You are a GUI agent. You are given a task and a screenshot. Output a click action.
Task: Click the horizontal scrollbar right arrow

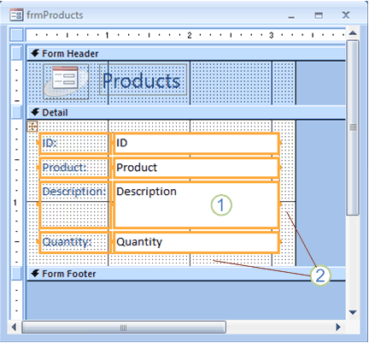338,327
